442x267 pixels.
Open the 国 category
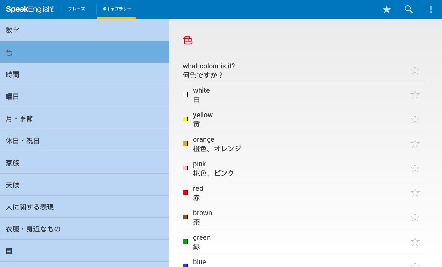pyautogui.click(x=84, y=251)
